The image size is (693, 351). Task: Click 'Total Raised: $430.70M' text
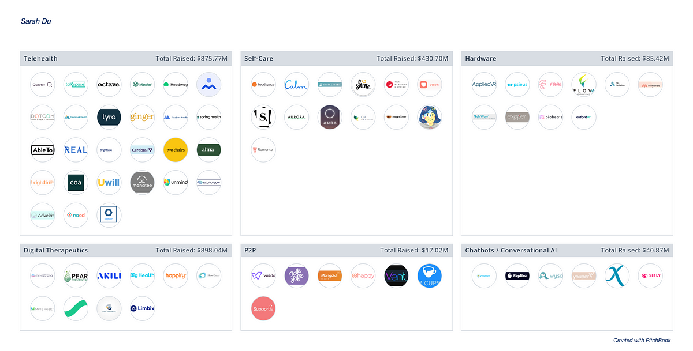412,58
